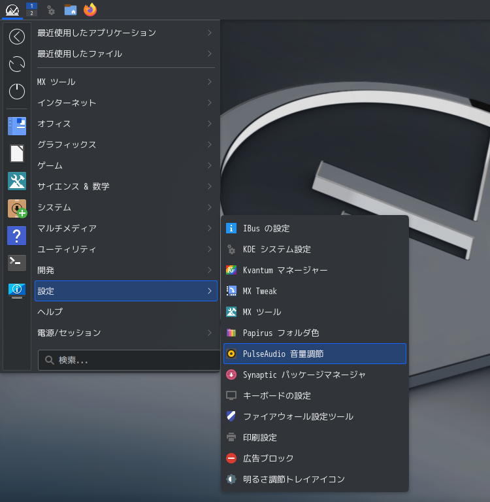Click the package installer icon with green plus
Viewport: 490px width, 502px height.
(x=17, y=209)
